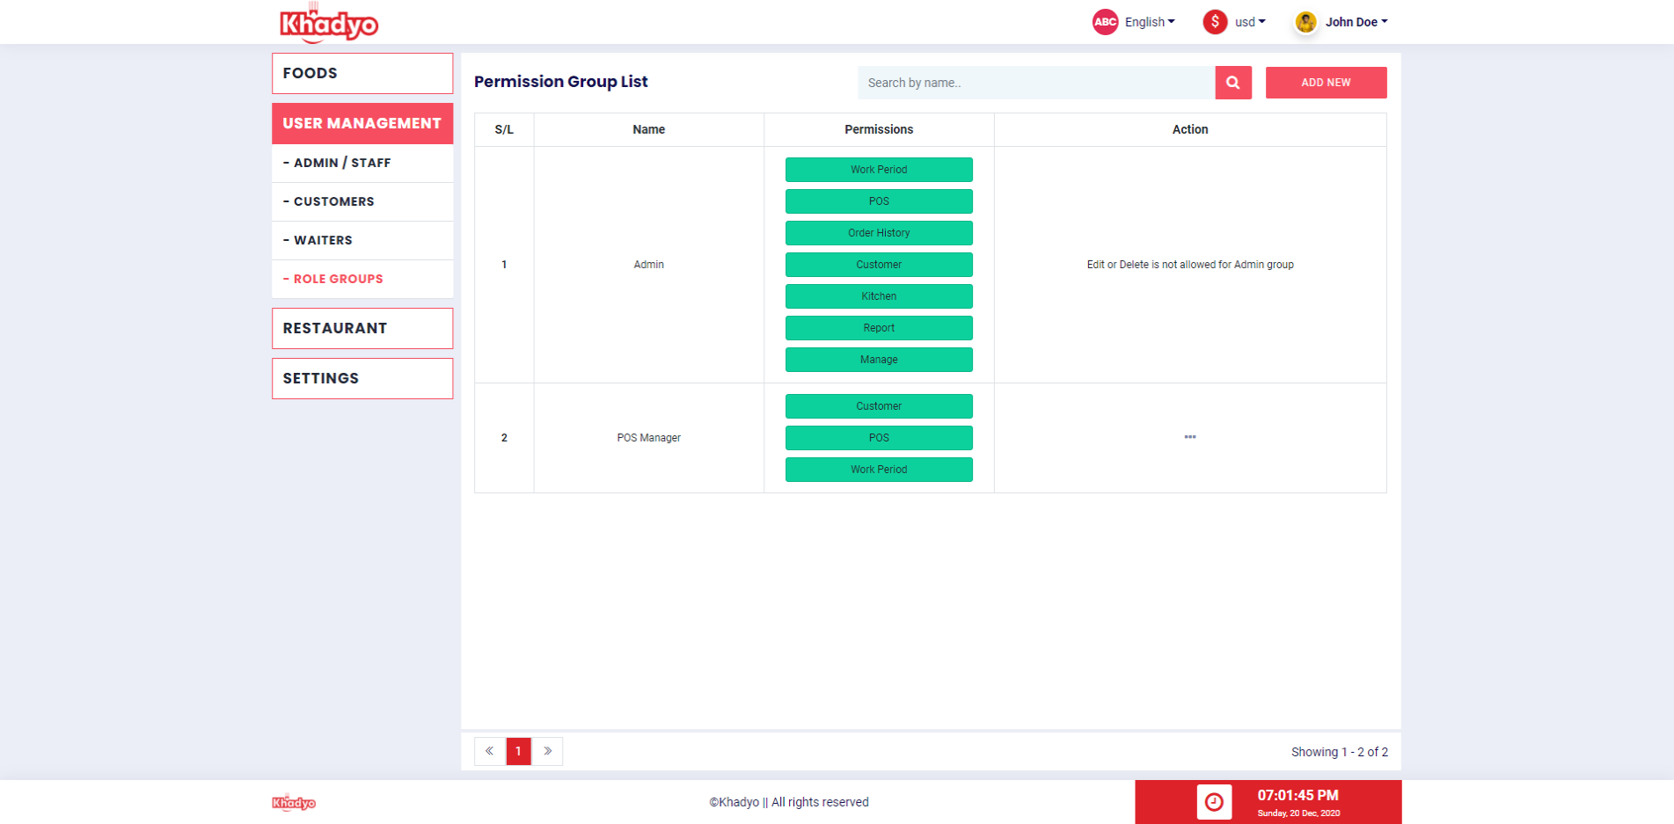Click the Search by name field
Viewport: 1674px width, 824px height.
click(1036, 83)
